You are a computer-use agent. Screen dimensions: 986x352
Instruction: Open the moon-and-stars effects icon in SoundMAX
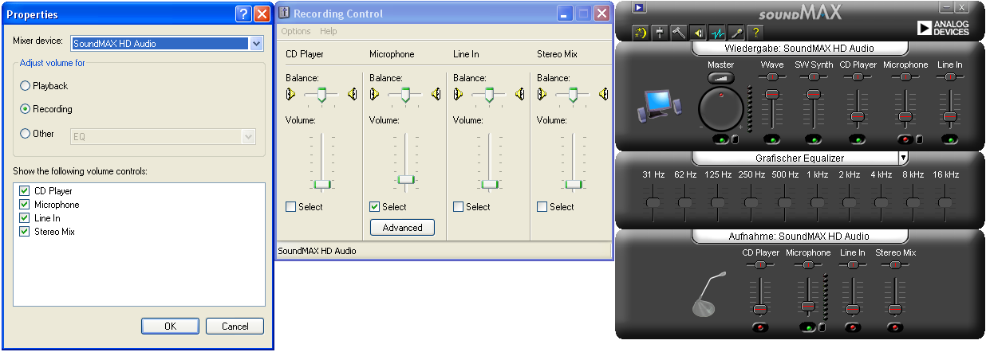click(x=641, y=33)
